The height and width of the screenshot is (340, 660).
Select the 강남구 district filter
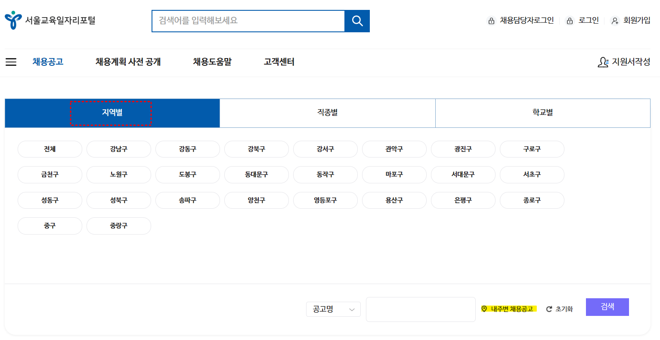(119, 149)
